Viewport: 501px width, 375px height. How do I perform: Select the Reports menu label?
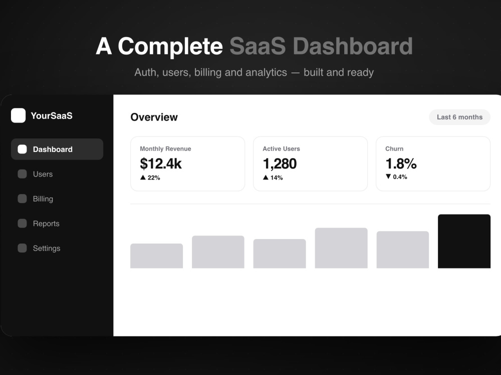46,223
